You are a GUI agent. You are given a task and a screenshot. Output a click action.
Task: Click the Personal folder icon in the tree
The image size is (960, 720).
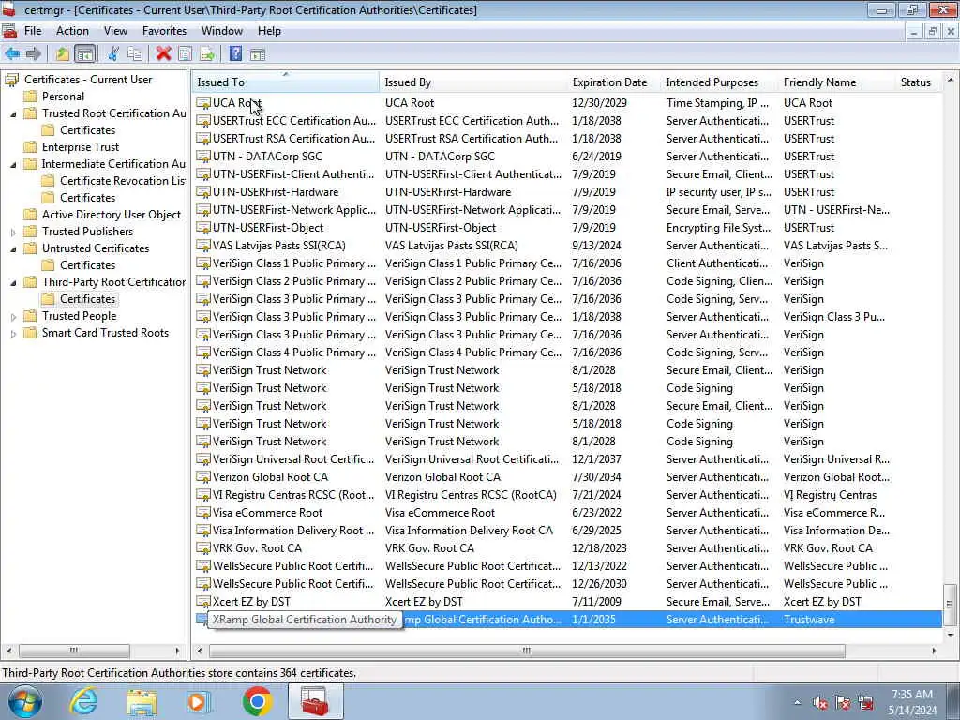(x=30, y=97)
